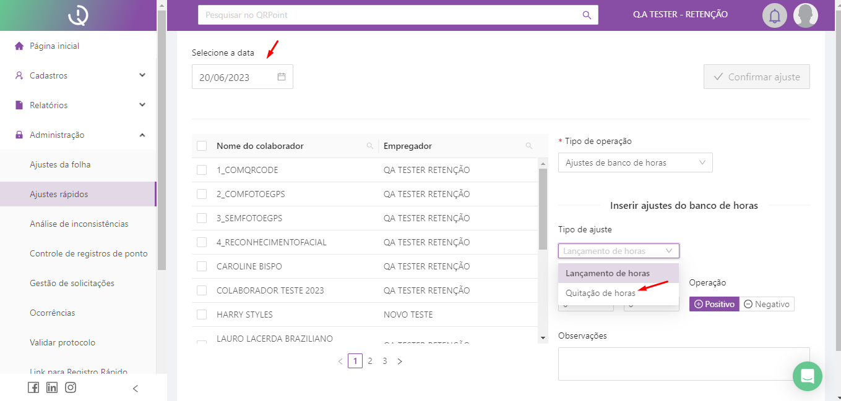841x401 pixels.
Task: Open the Facebook social icon
Action: [33, 387]
